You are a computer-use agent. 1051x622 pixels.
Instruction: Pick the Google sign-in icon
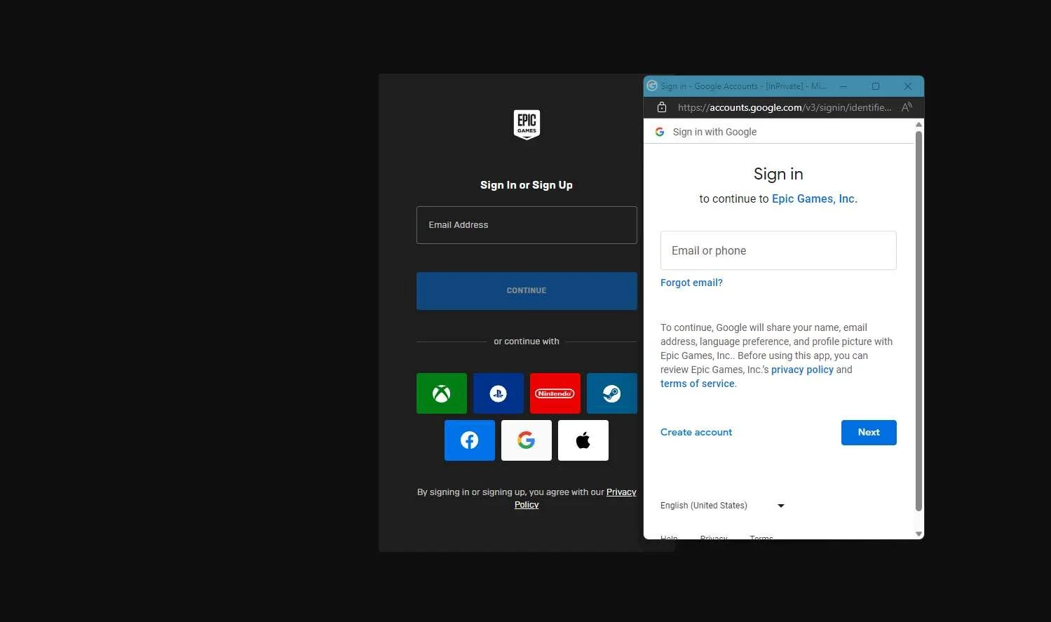coord(527,440)
